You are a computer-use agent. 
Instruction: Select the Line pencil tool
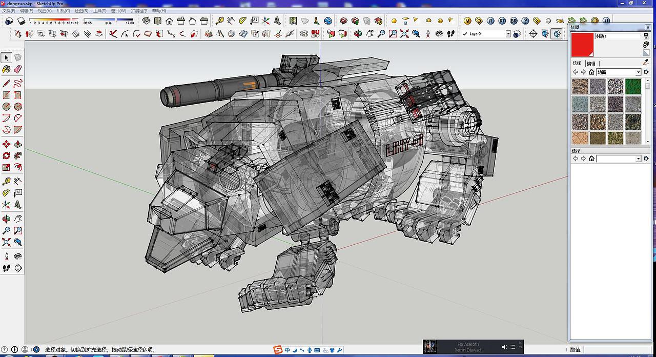[6, 83]
